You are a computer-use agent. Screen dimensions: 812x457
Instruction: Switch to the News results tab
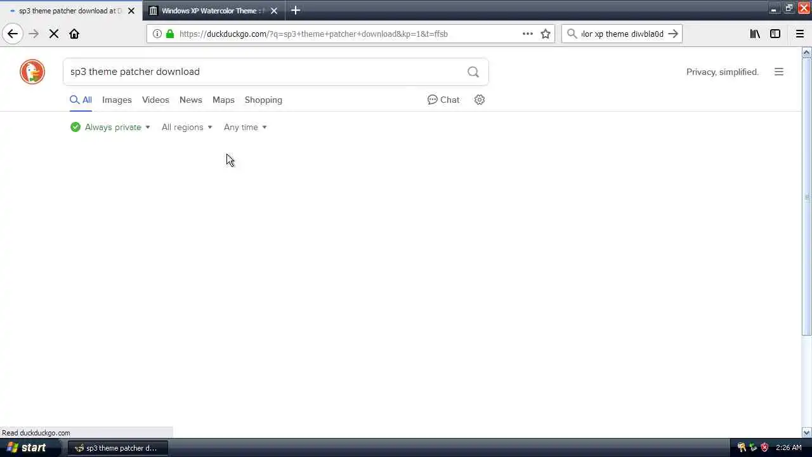click(x=190, y=100)
